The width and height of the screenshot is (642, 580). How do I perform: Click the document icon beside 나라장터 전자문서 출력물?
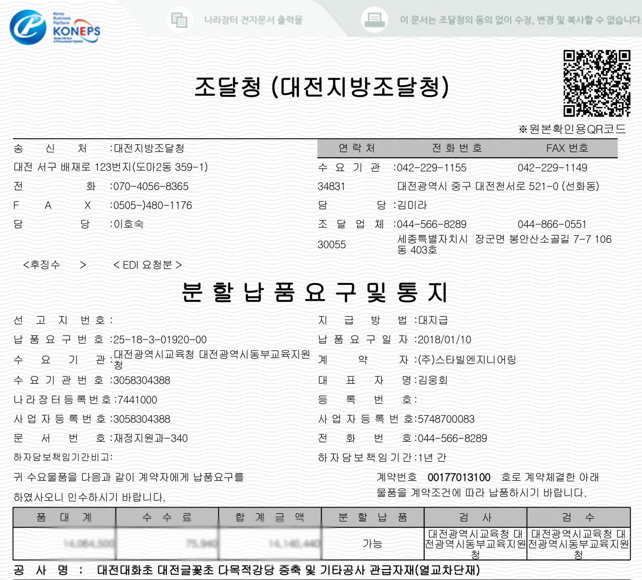point(179,20)
